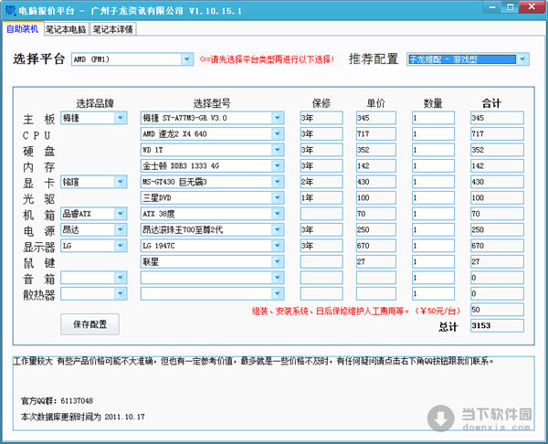Expand the 显示器 LG 1947C model dropdown
The width and height of the screenshot is (548, 444).
[277, 246]
